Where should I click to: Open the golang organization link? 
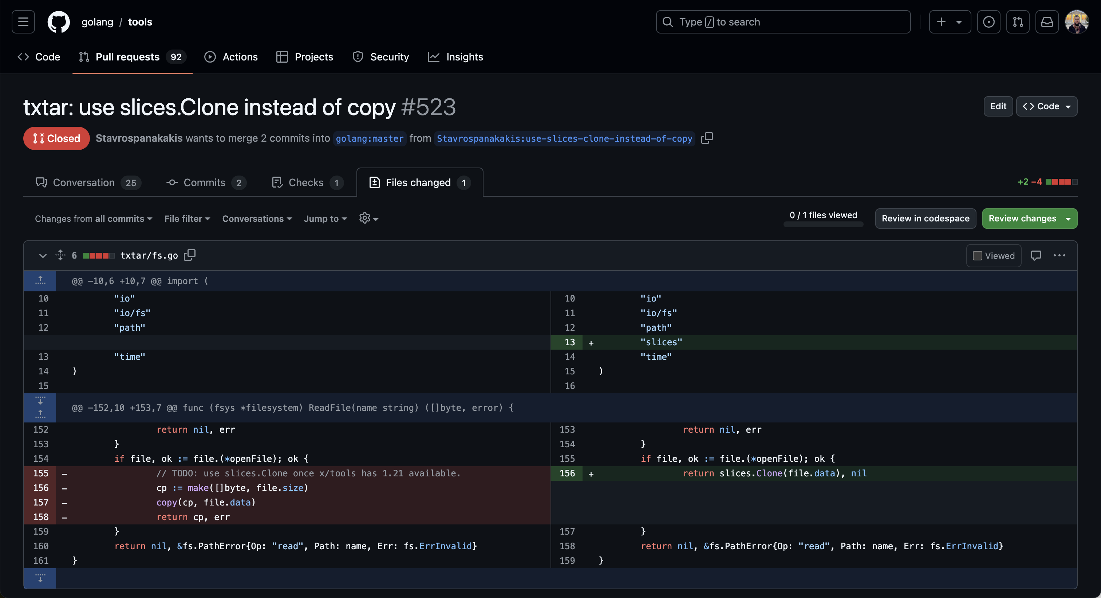click(97, 22)
